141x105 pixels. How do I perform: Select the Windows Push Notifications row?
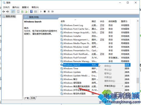coord(95,54)
